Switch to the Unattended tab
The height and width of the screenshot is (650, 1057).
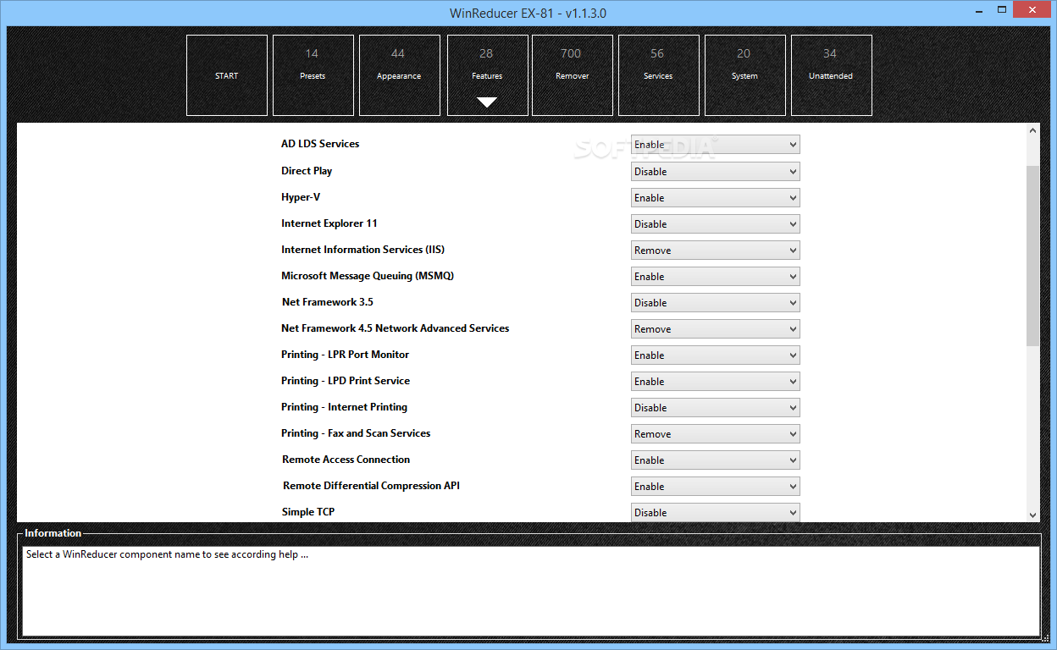point(832,75)
